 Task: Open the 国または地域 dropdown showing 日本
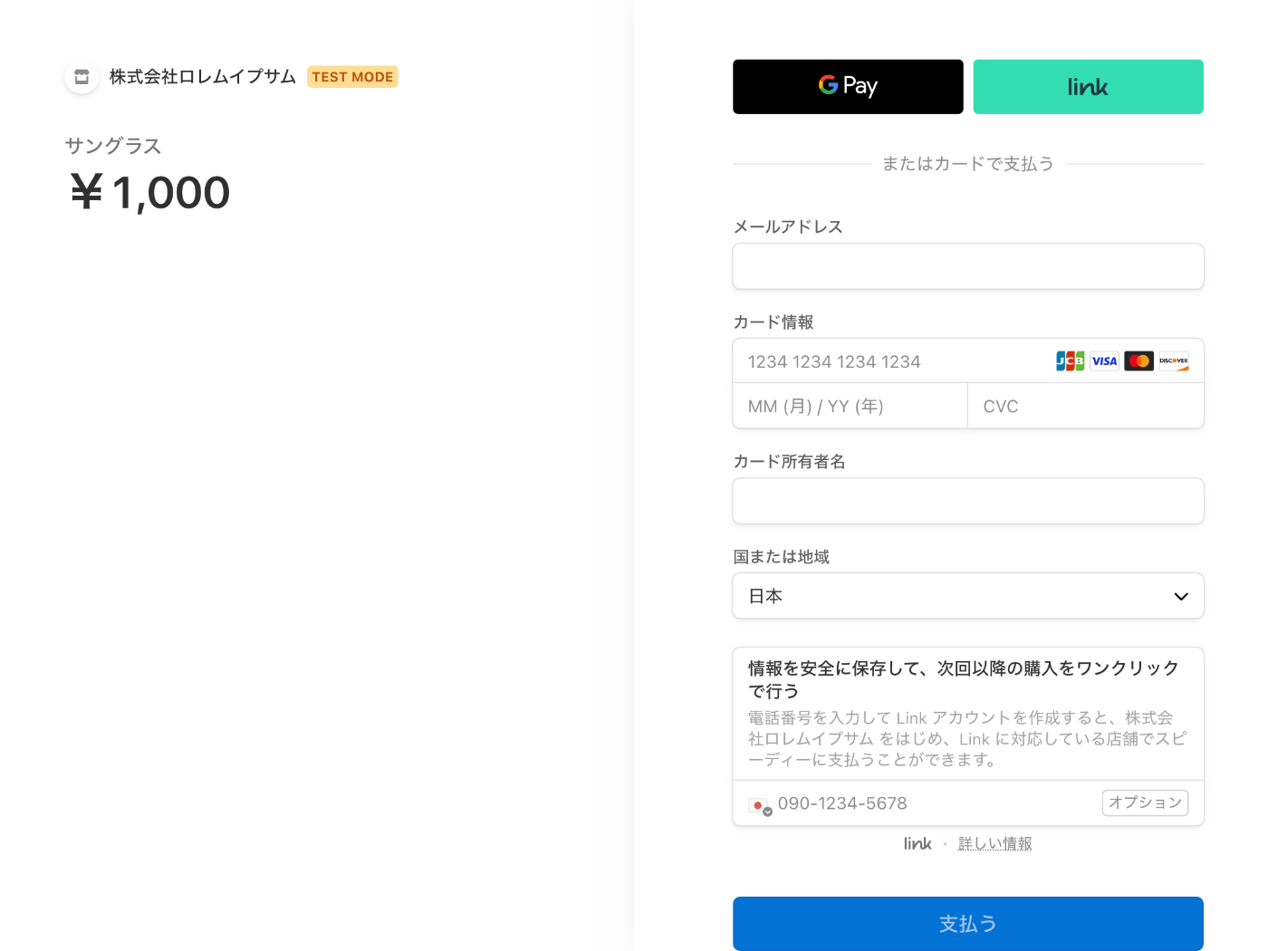coord(968,596)
